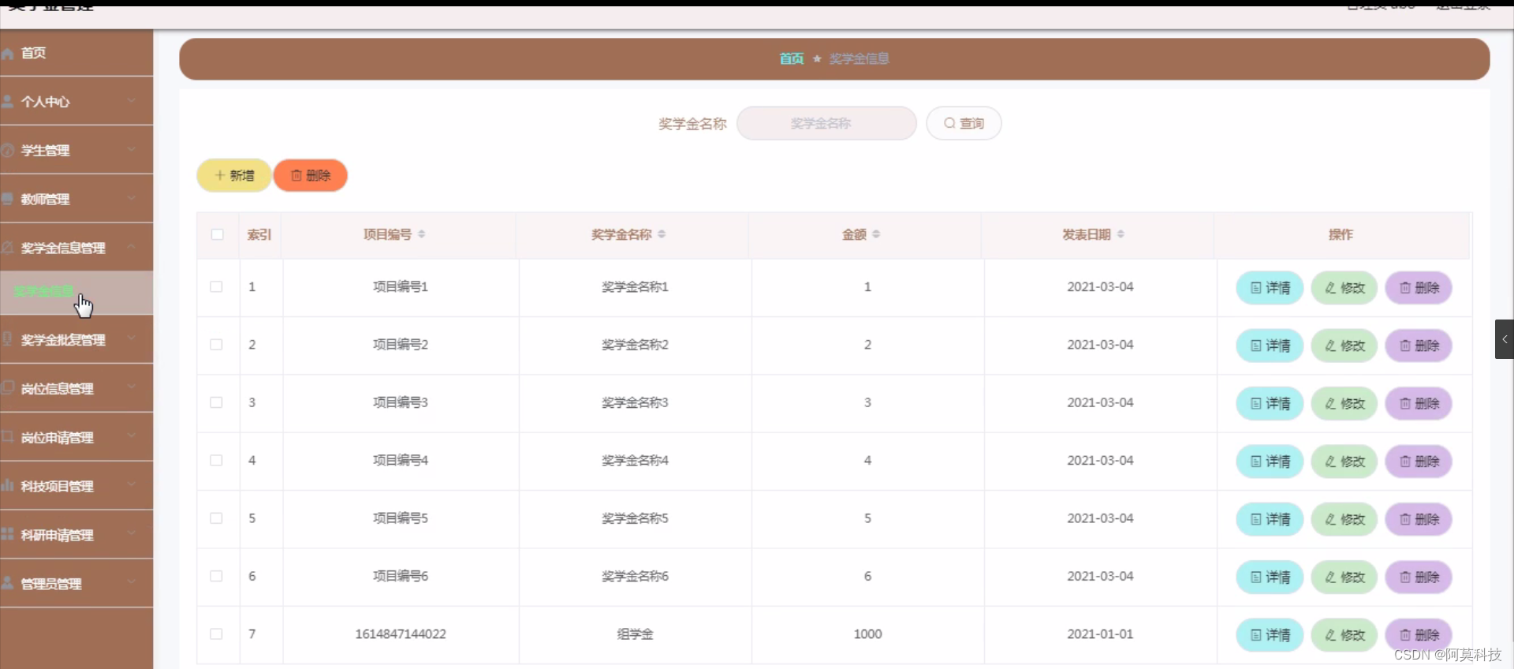
Task: Click the 科技项目管理 bar chart icon
Action: pos(8,486)
